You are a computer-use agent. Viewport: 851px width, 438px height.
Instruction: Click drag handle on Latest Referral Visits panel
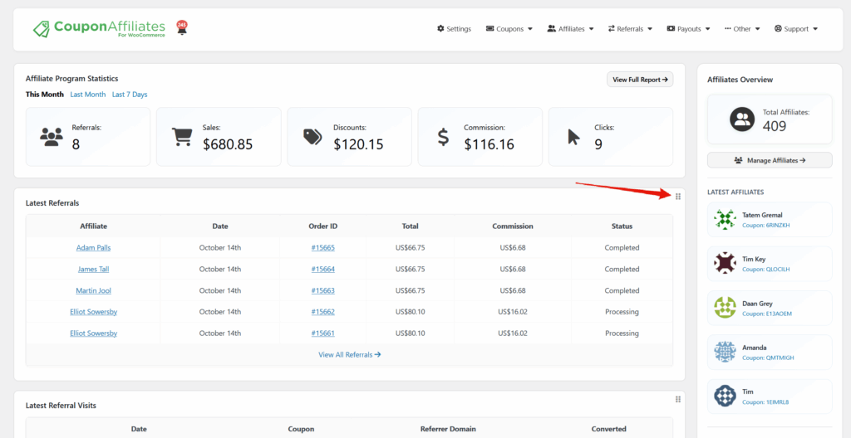coord(678,399)
